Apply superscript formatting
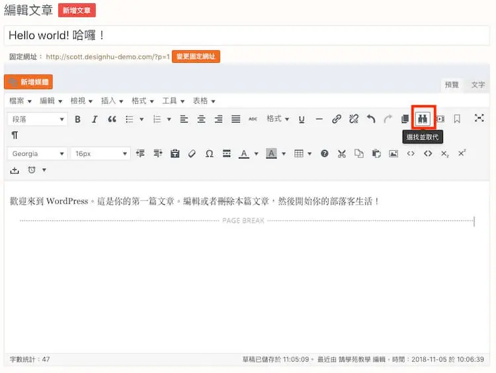Screen dimensions: 496x373 (x=462, y=153)
